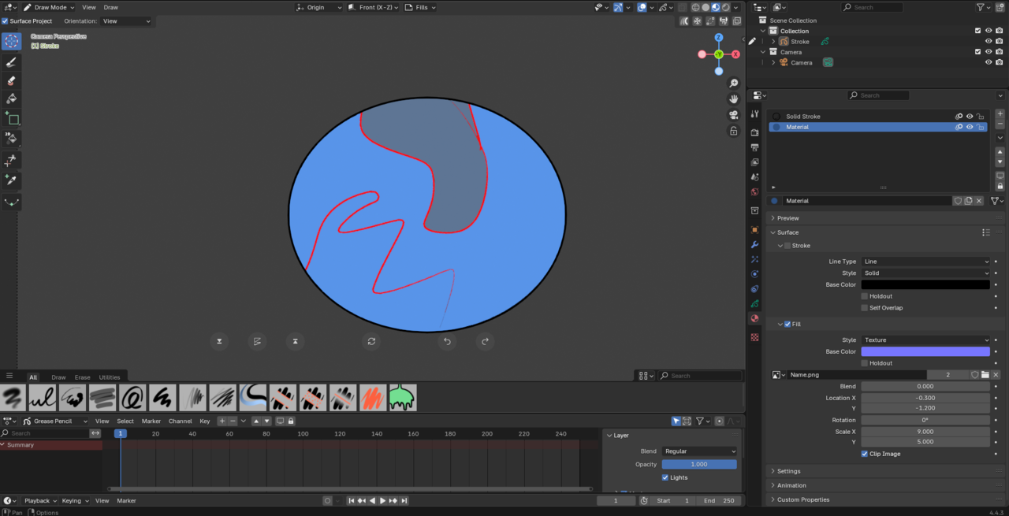Open the Fill Style Texture dropdown

tap(925, 340)
